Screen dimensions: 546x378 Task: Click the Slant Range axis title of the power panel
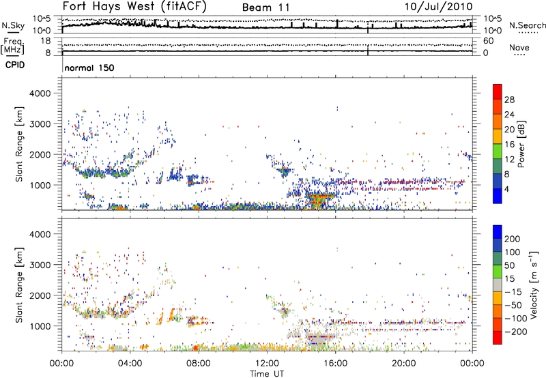(x=19, y=144)
